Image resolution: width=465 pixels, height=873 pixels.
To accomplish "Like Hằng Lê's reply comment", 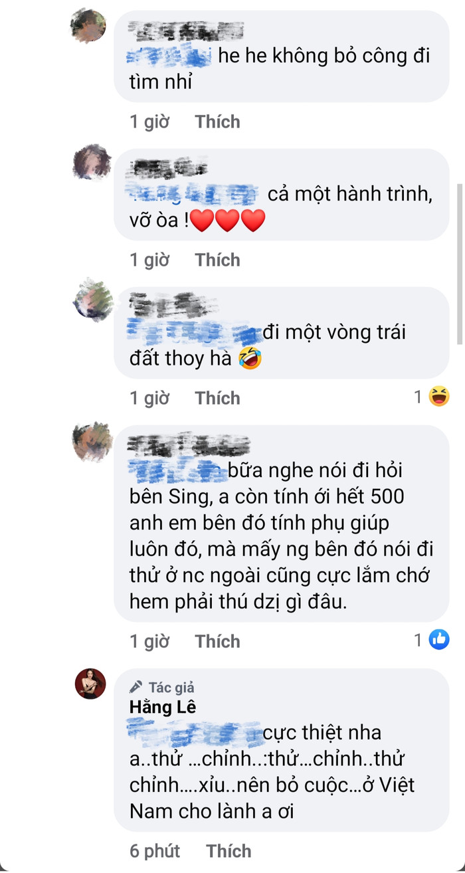I will click(x=229, y=851).
